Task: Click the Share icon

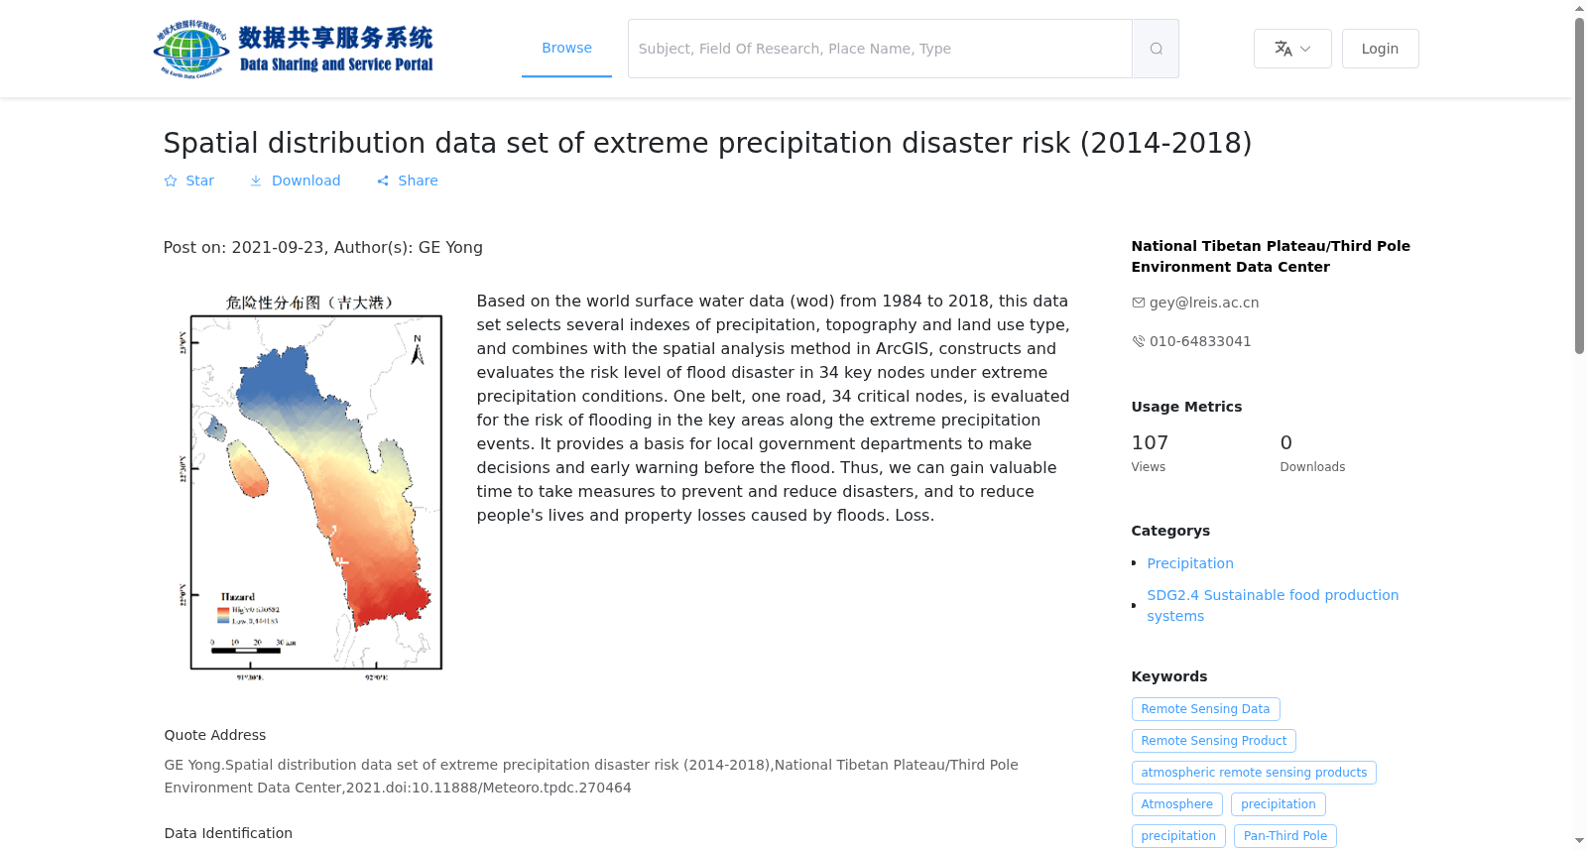Action: (x=383, y=181)
